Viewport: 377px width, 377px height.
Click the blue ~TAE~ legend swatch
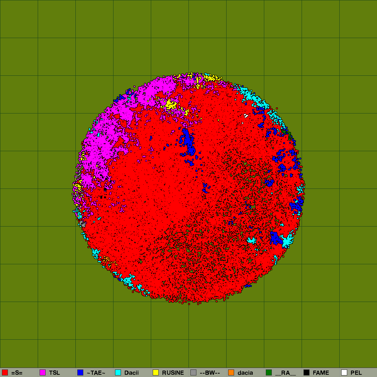coord(80,372)
